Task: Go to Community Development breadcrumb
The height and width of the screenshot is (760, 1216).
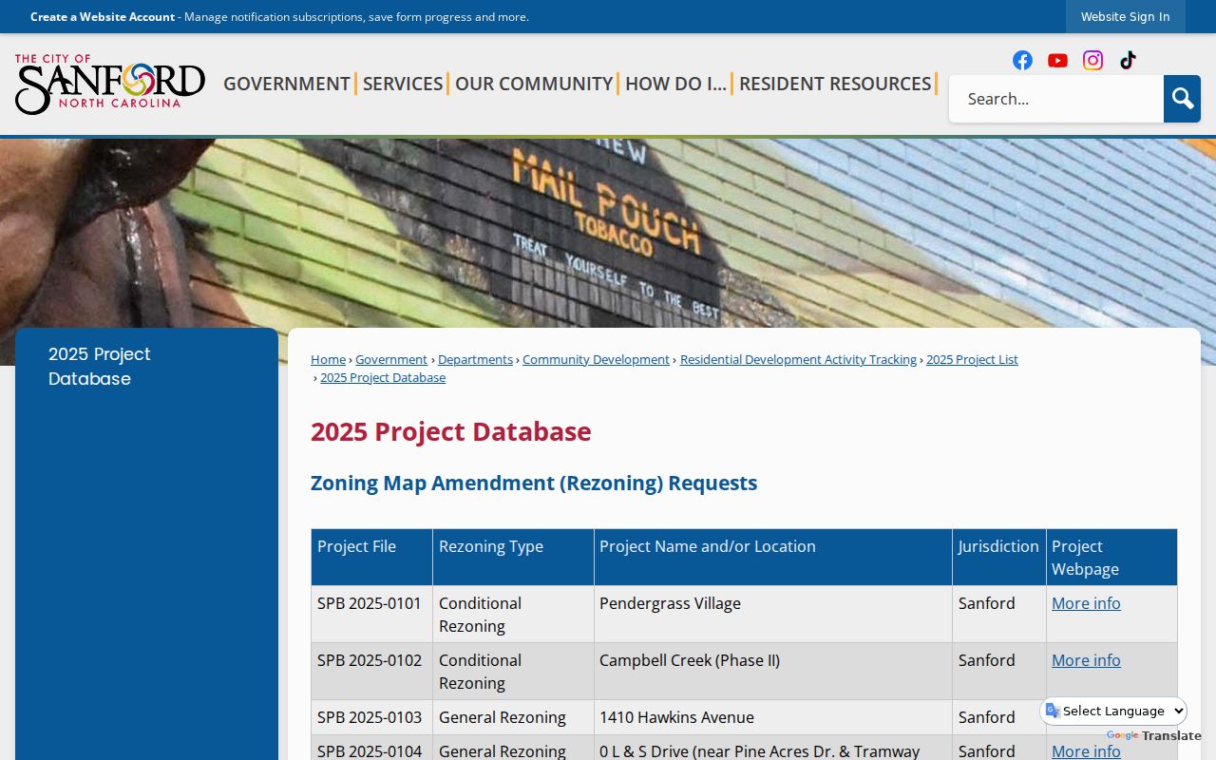Action: [596, 359]
